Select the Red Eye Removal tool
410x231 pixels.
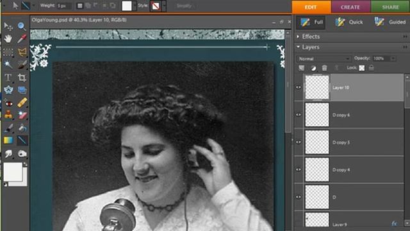coord(8,103)
